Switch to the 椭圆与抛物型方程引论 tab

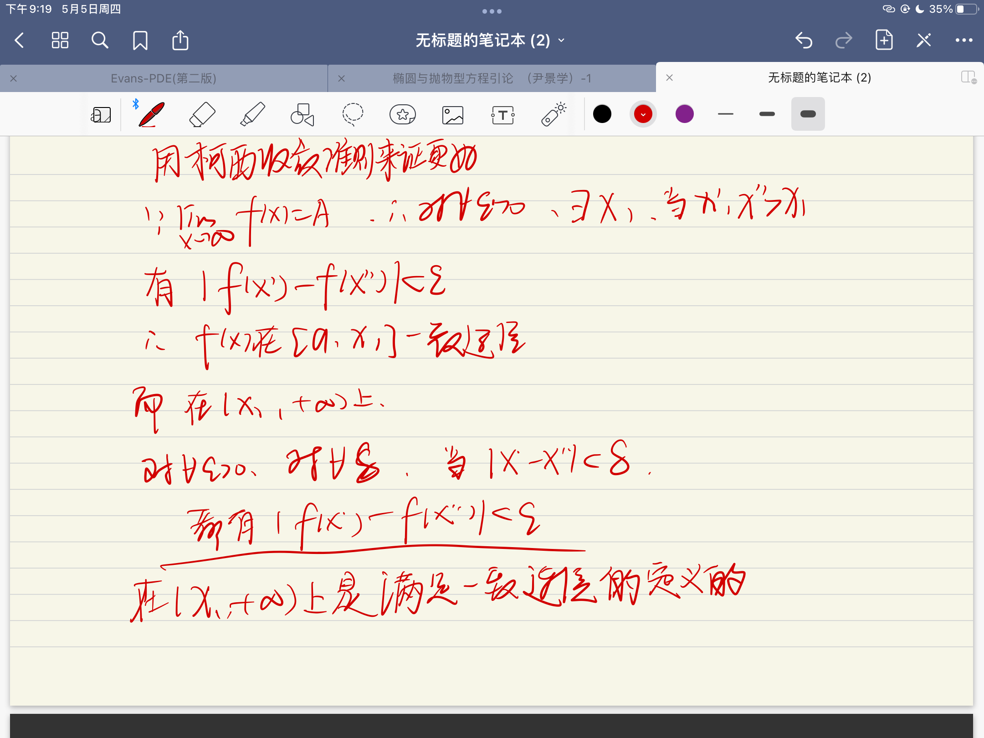(x=492, y=78)
